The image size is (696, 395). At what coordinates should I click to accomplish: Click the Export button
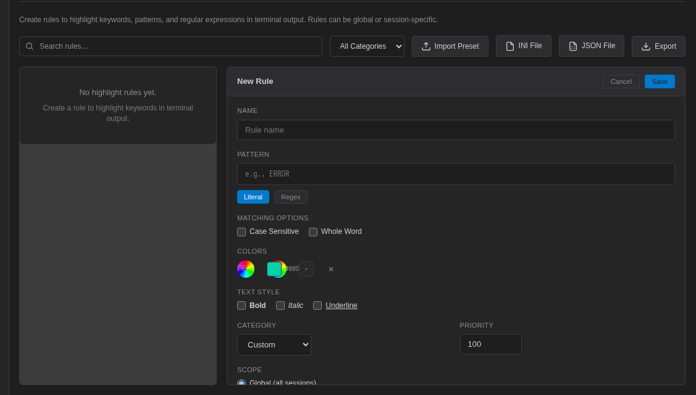(658, 46)
